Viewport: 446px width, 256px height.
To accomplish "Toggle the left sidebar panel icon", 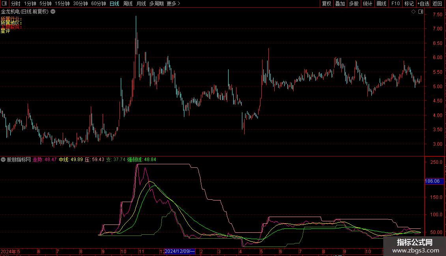I will [x=5, y=4].
